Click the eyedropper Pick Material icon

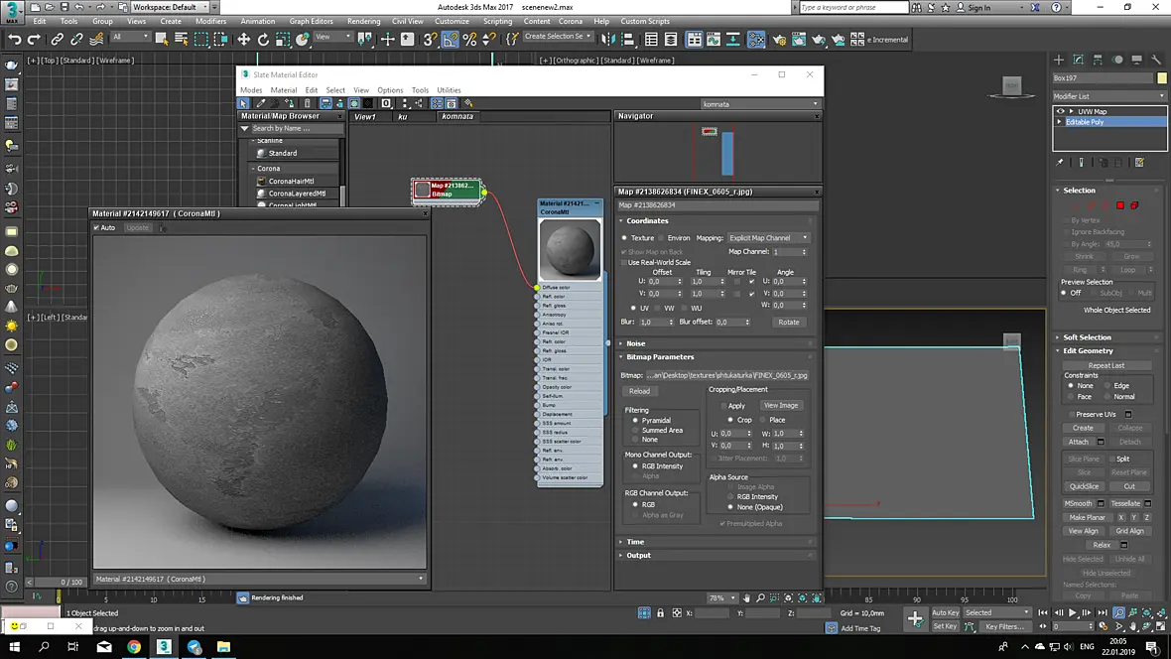261,103
